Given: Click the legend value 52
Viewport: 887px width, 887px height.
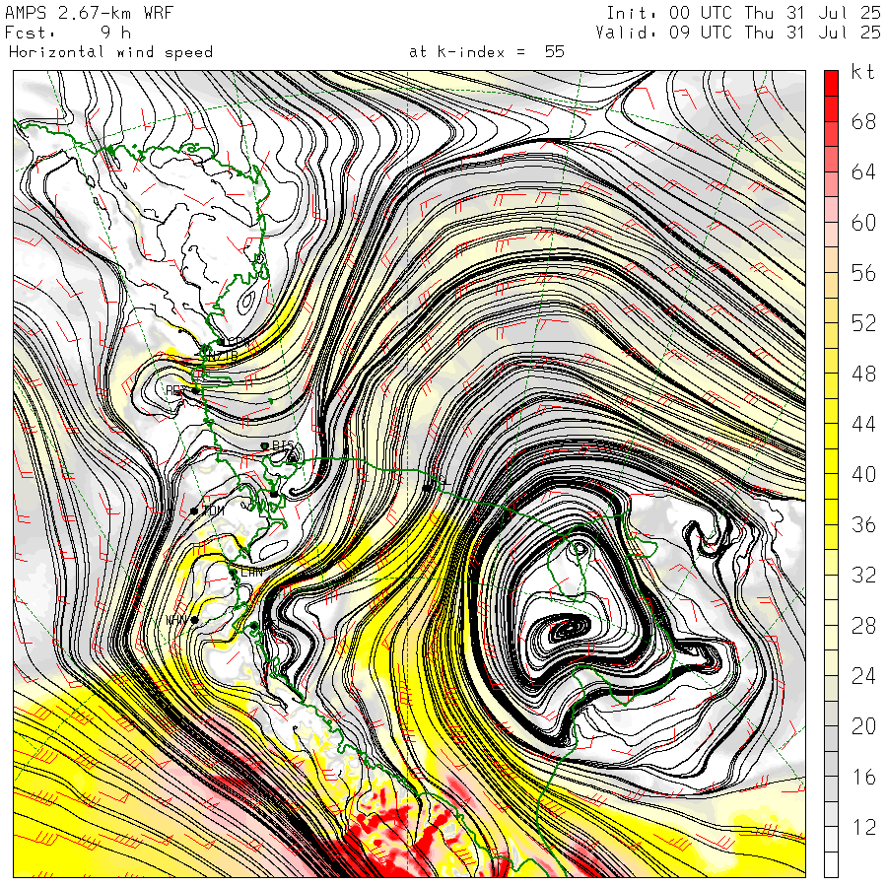Looking at the screenshot, I should click(863, 323).
